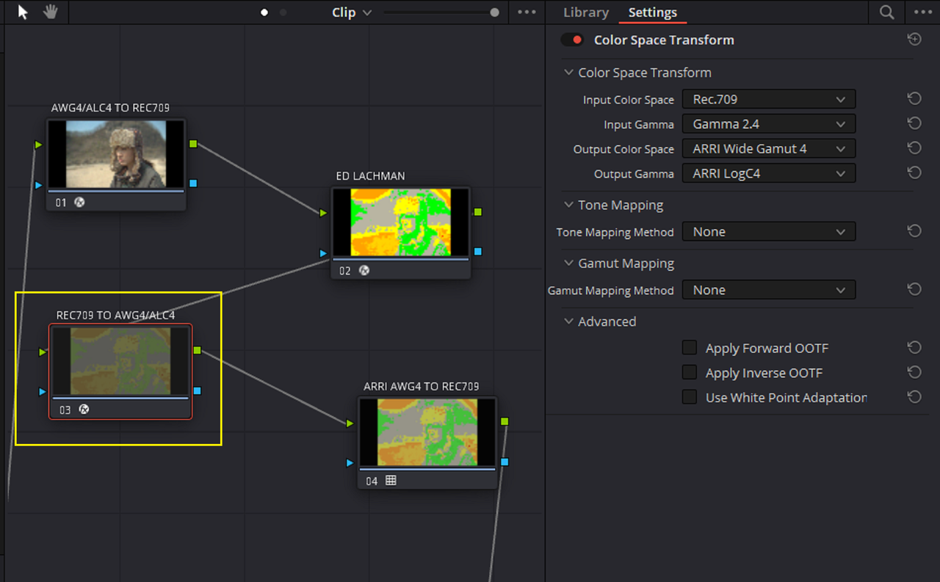Image resolution: width=940 pixels, height=582 pixels.
Task: Click the FX badge on node 02
Action: point(364,270)
